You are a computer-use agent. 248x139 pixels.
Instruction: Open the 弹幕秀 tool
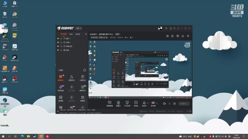pos(82,99)
